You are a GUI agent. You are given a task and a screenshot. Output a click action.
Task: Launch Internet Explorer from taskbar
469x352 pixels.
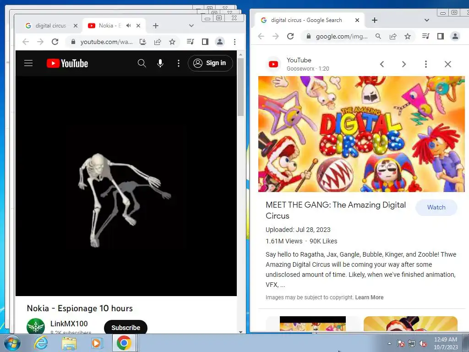(41, 343)
